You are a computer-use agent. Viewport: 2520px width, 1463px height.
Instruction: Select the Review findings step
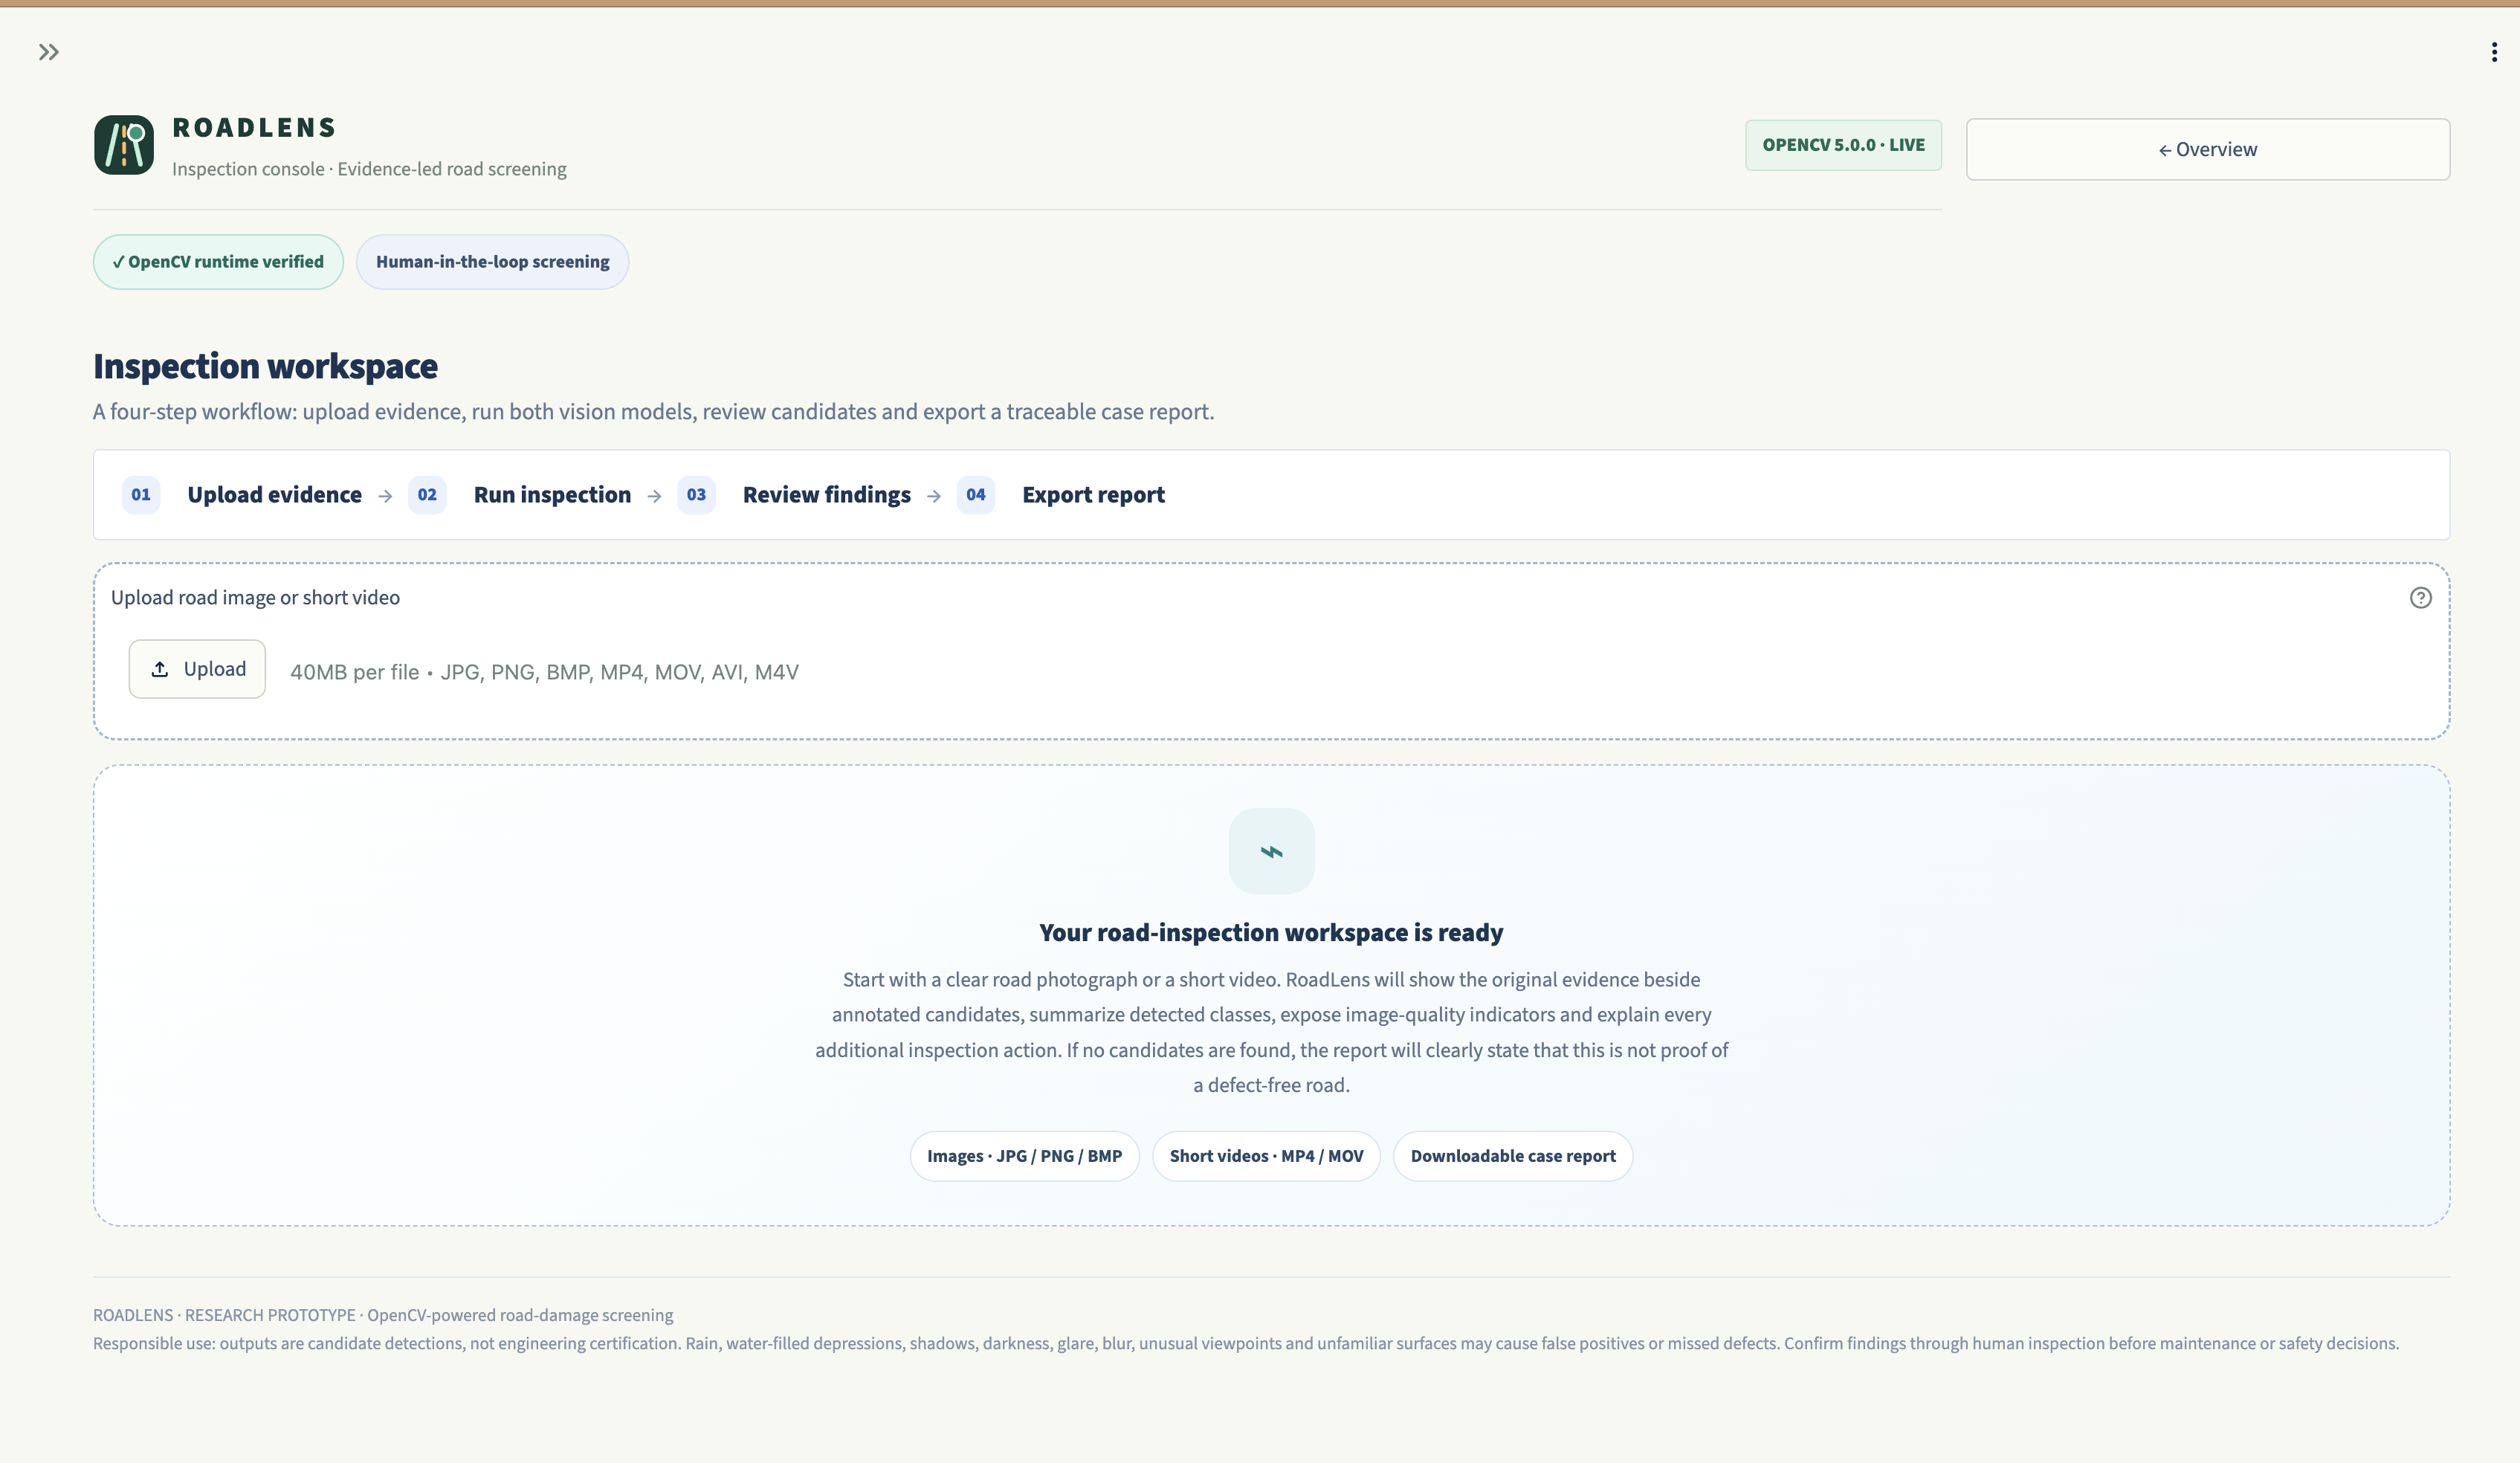pos(826,495)
